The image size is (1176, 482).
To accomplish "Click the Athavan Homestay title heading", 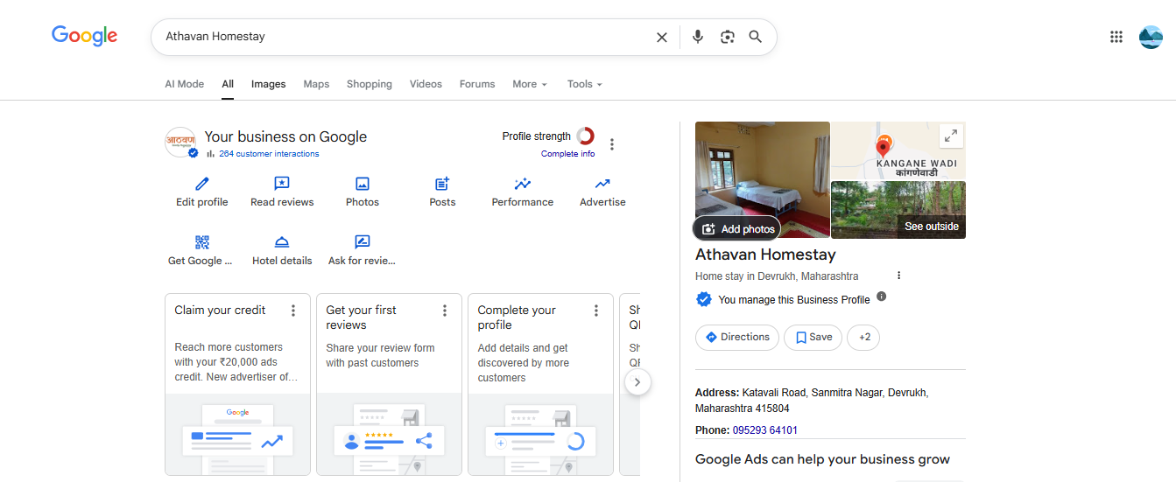I will click(765, 255).
